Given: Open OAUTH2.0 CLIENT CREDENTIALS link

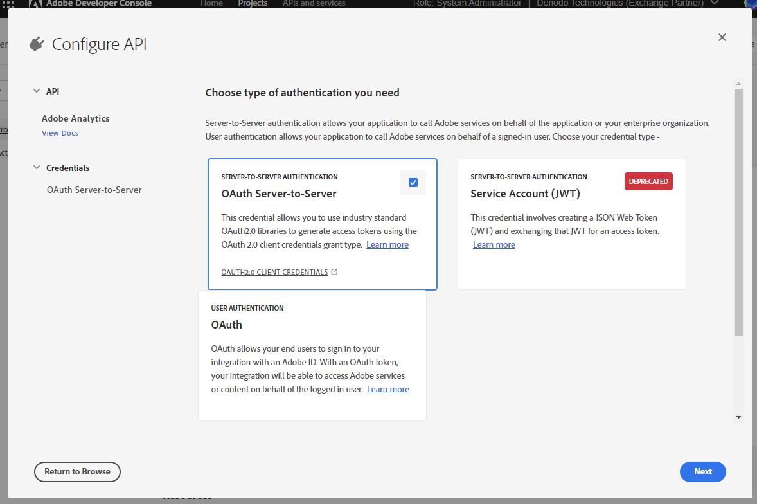Looking at the screenshot, I should click(274, 273).
